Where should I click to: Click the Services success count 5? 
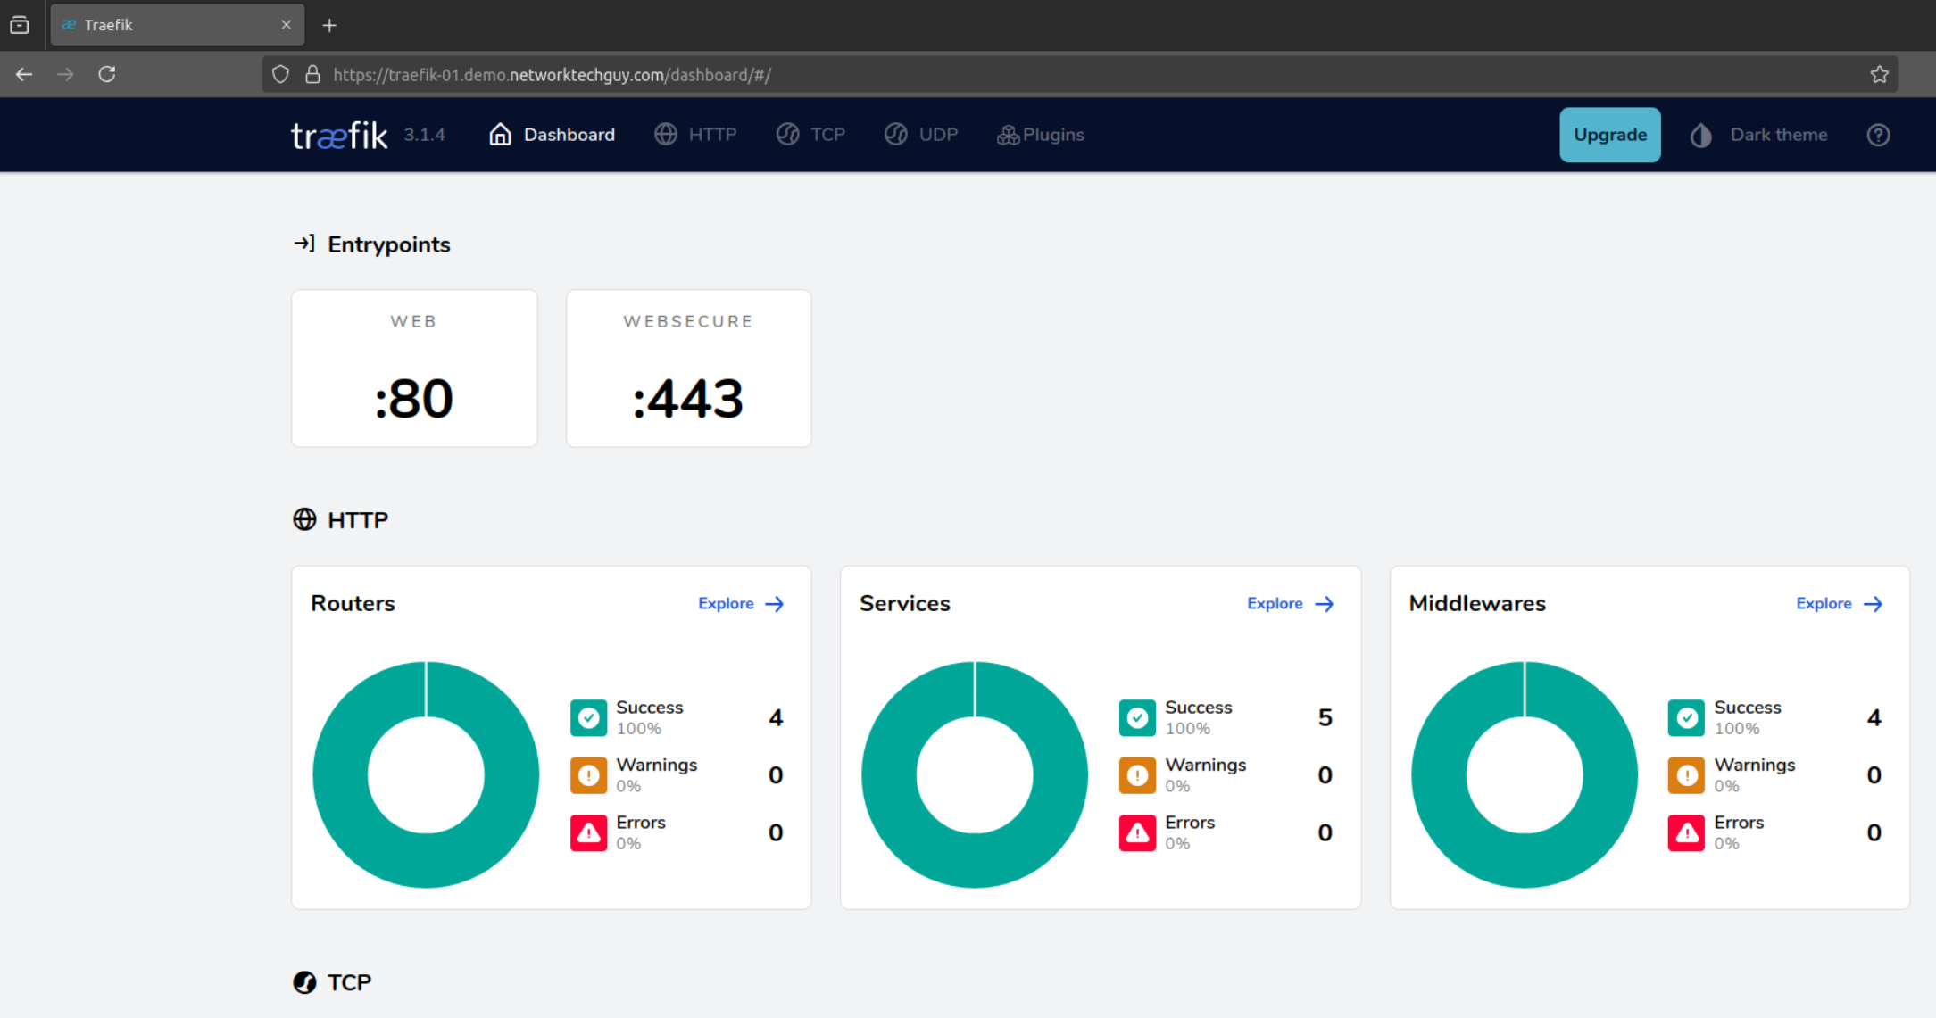click(x=1325, y=717)
